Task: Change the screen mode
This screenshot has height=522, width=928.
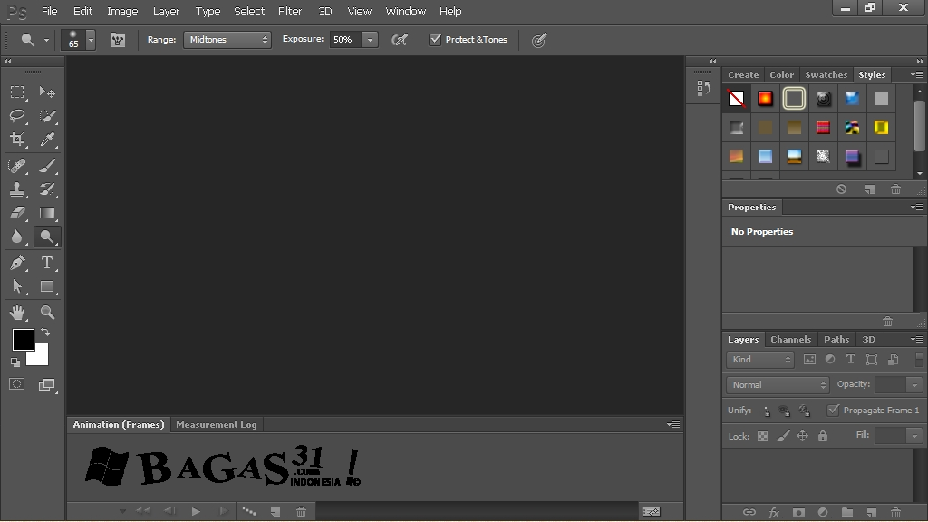Action: pyautogui.click(x=47, y=384)
